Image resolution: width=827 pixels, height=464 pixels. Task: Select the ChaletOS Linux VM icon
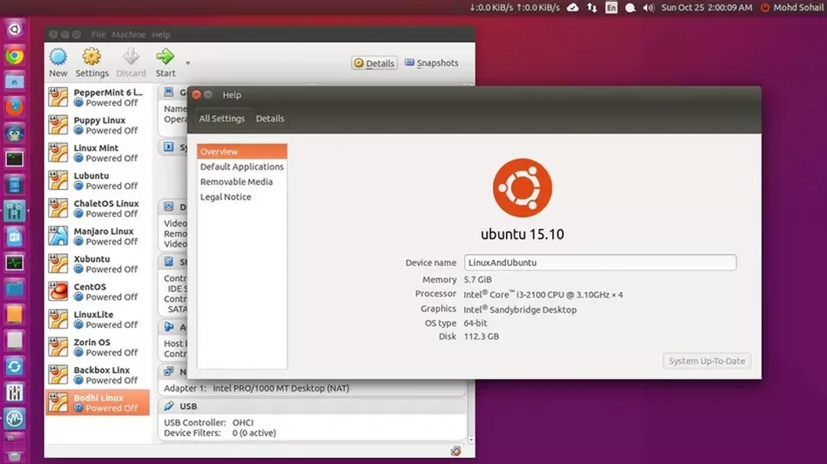[58, 208]
